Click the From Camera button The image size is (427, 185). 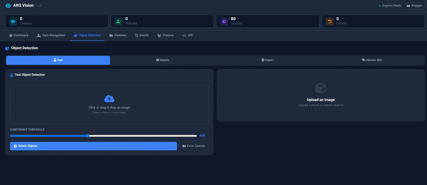[x=193, y=146]
